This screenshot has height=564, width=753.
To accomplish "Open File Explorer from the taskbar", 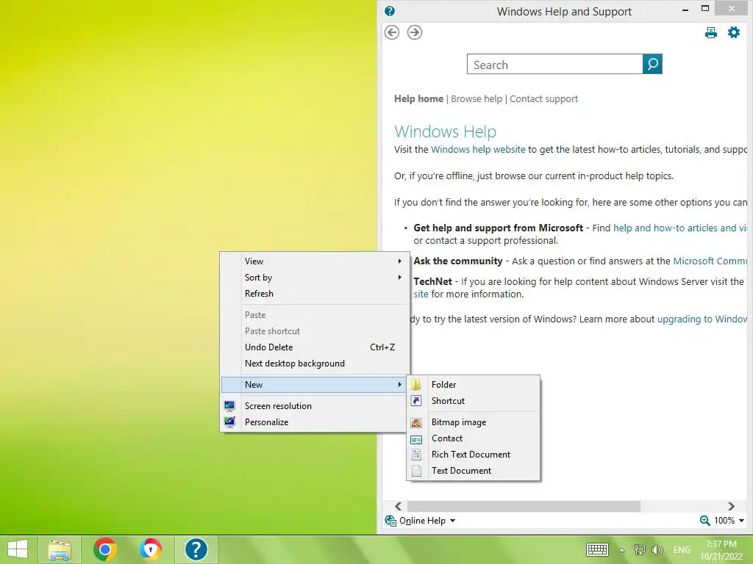I will 60,549.
